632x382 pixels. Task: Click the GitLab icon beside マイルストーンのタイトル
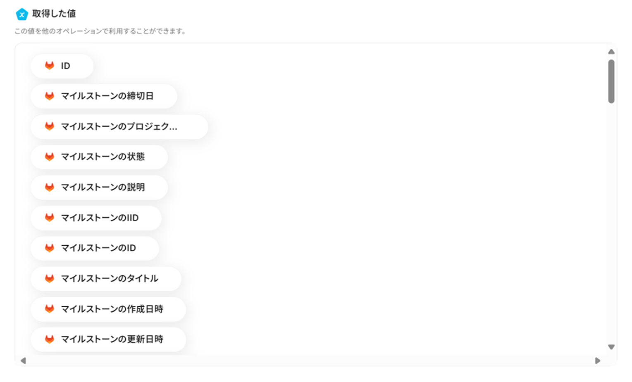coord(50,278)
